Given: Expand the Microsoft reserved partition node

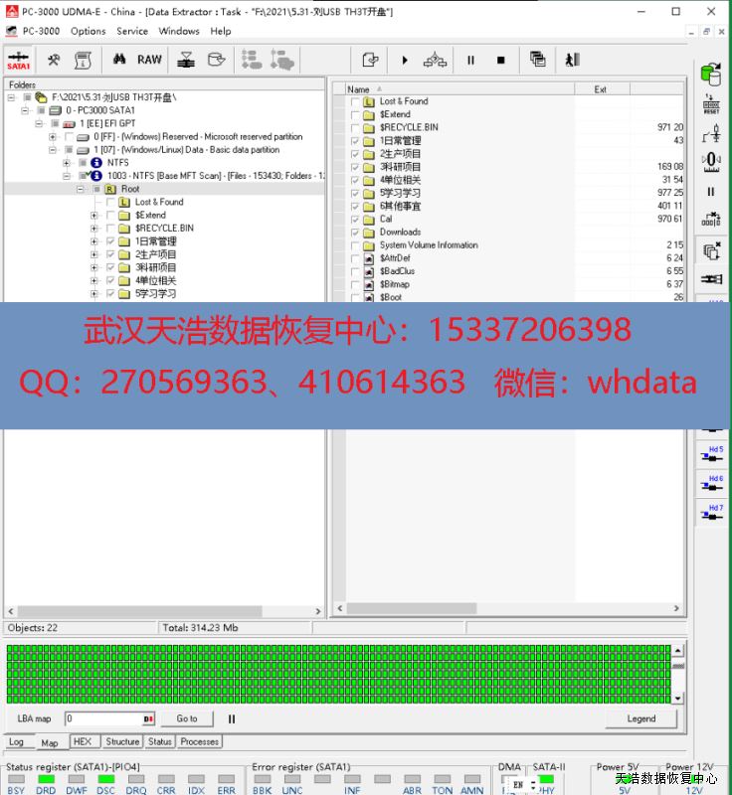Looking at the screenshot, I should [53, 137].
